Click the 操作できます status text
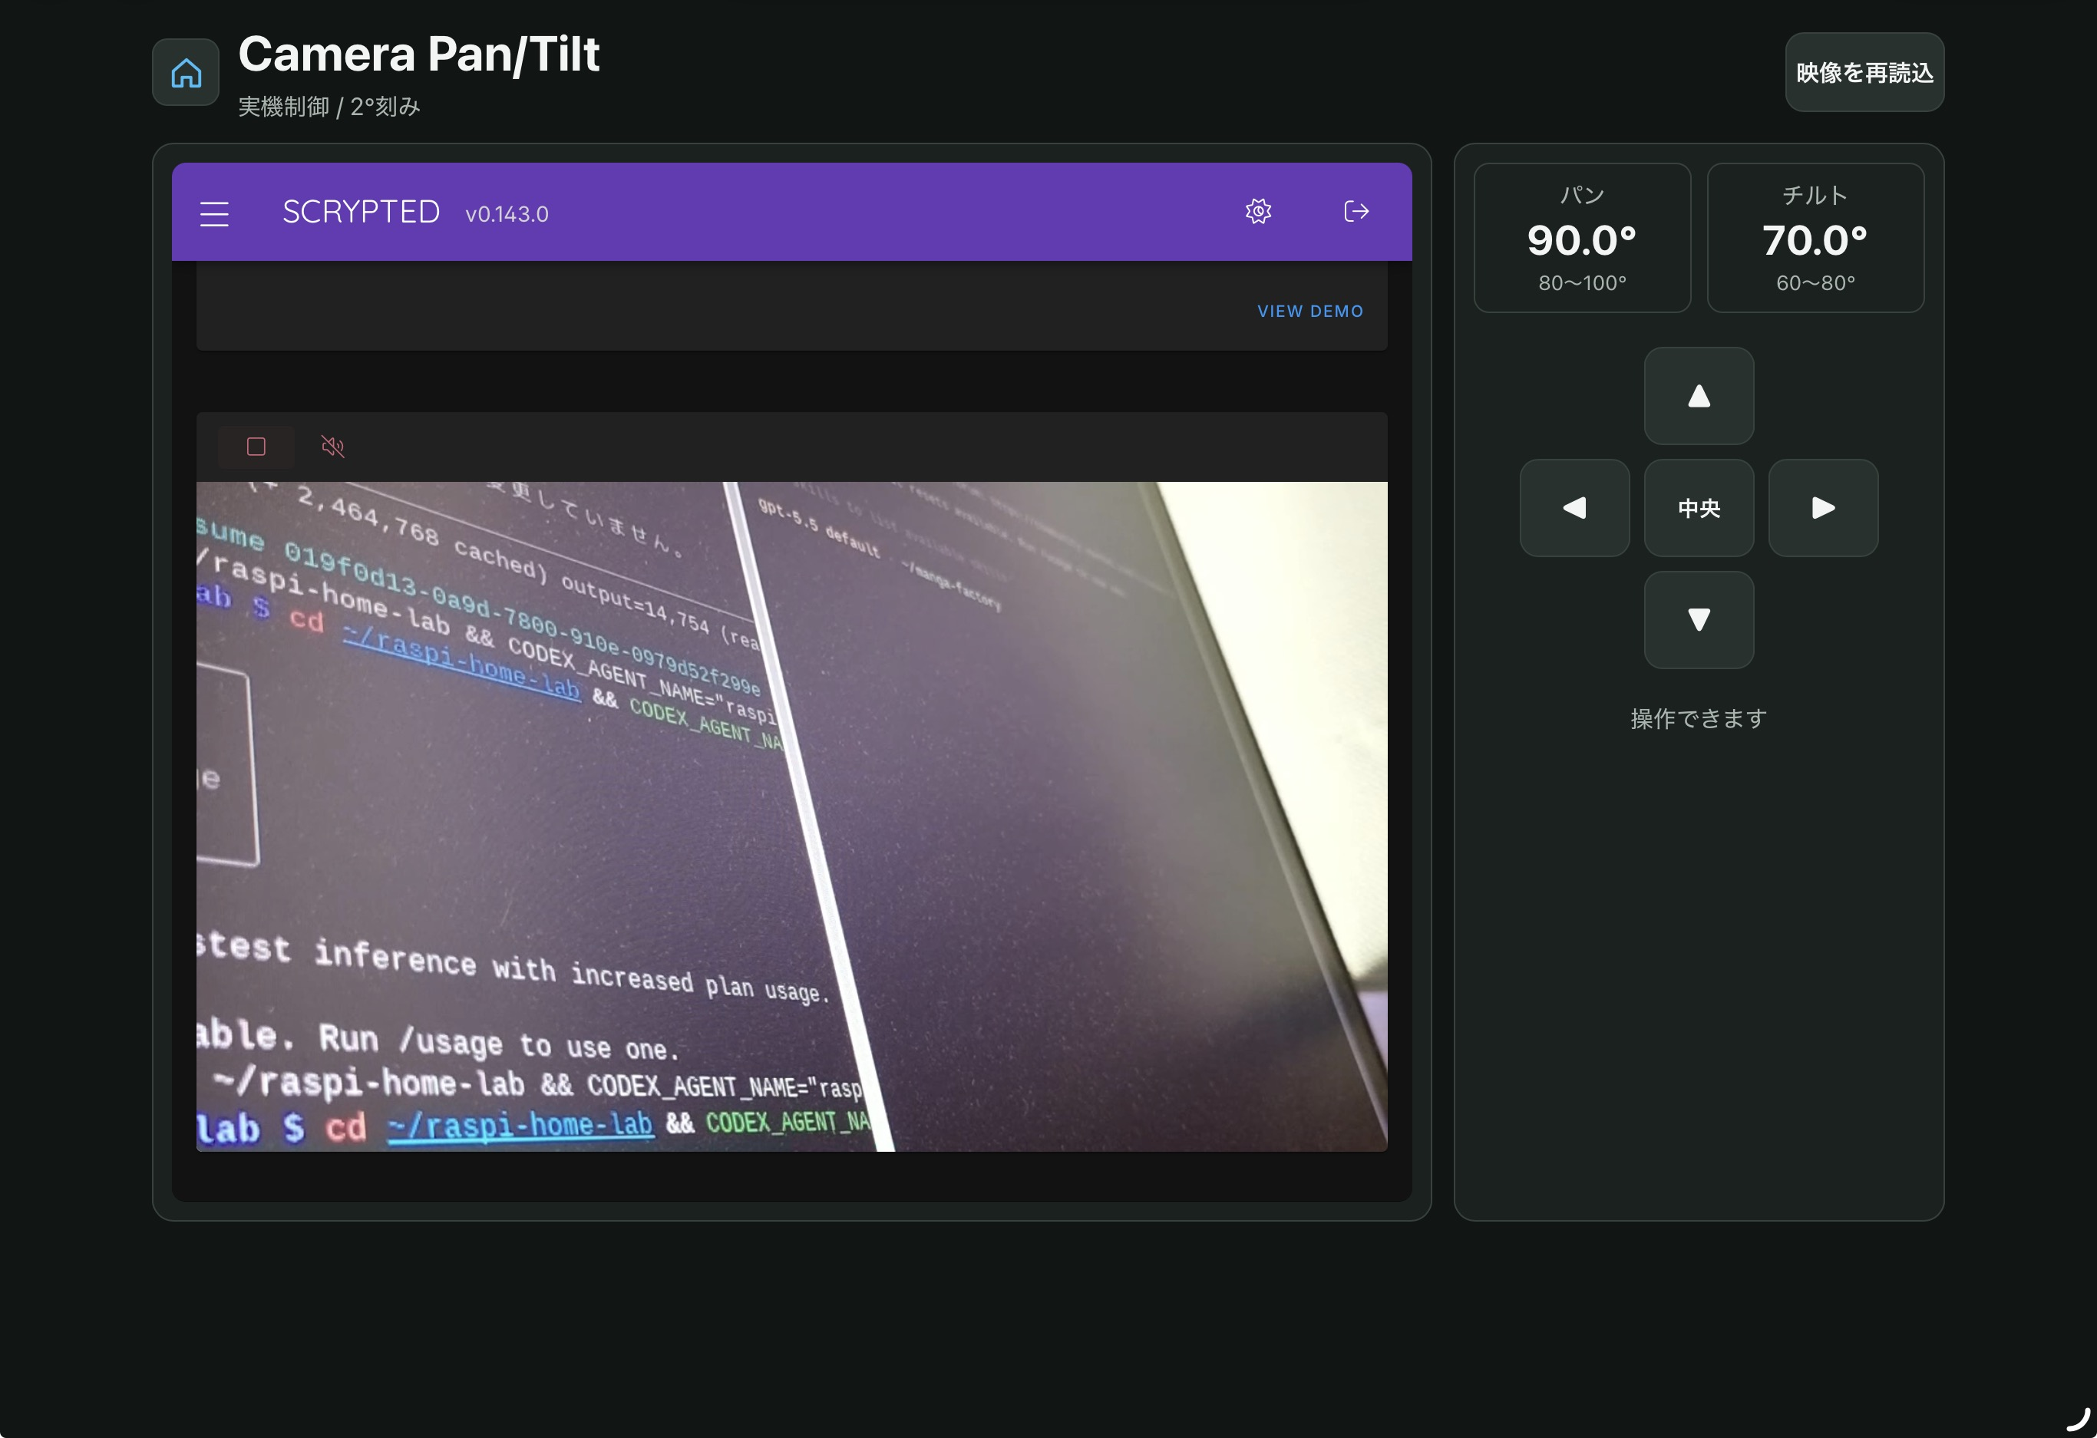The image size is (2097, 1438). point(1698,719)
